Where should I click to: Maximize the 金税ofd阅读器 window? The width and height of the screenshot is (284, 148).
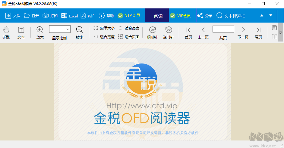pos(263,4)
